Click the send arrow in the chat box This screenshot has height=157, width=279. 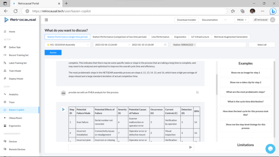coord(190,147)
